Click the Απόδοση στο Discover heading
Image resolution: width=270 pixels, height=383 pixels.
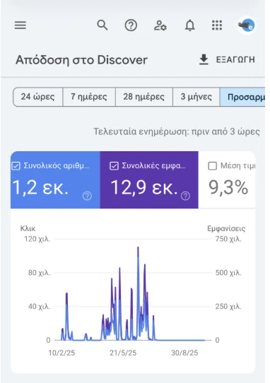click(81, 60)
